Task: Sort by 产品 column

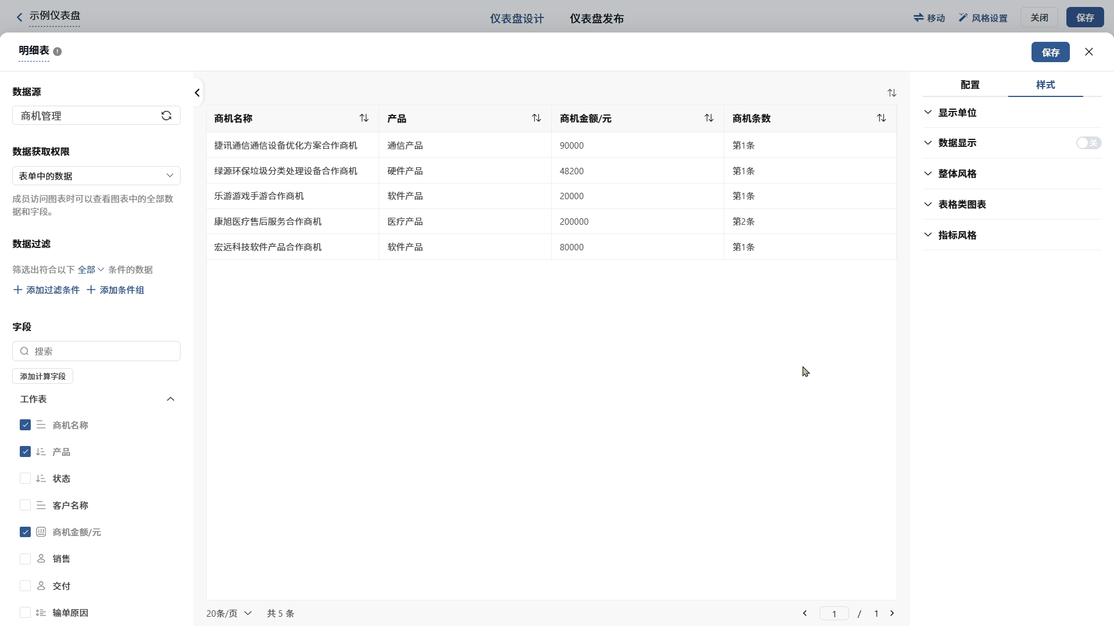Action: tap(537, 118)
